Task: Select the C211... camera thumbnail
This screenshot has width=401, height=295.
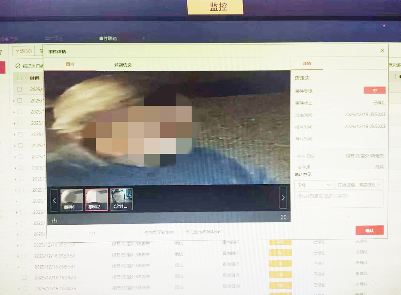Action: [x=121, y=199]
